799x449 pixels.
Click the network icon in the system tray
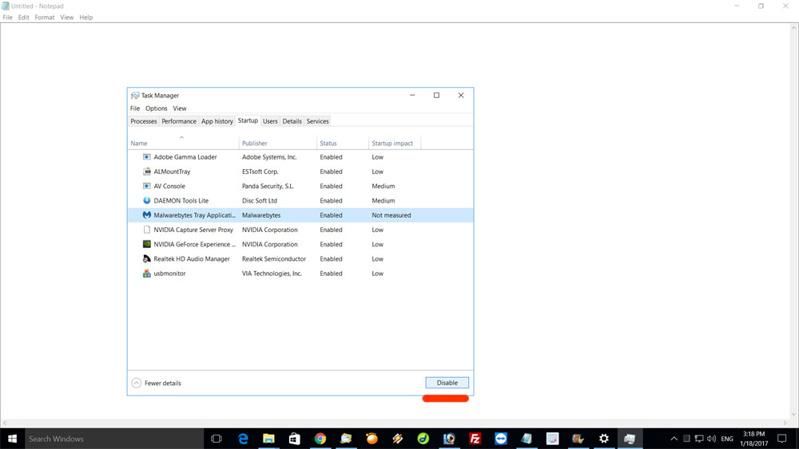[699, 439]
